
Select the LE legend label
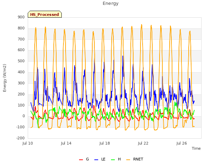pyautogui.click(x=103, y=159)
